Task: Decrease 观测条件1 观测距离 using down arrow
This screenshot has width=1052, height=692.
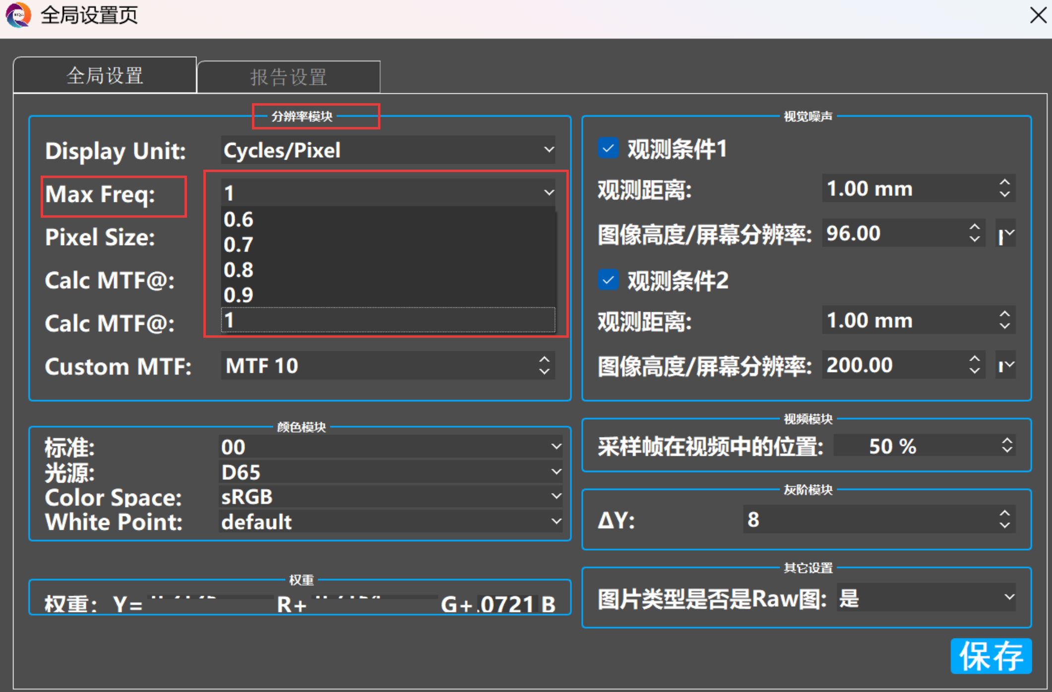Action: pyautogui.click(x=1004, y=194)
